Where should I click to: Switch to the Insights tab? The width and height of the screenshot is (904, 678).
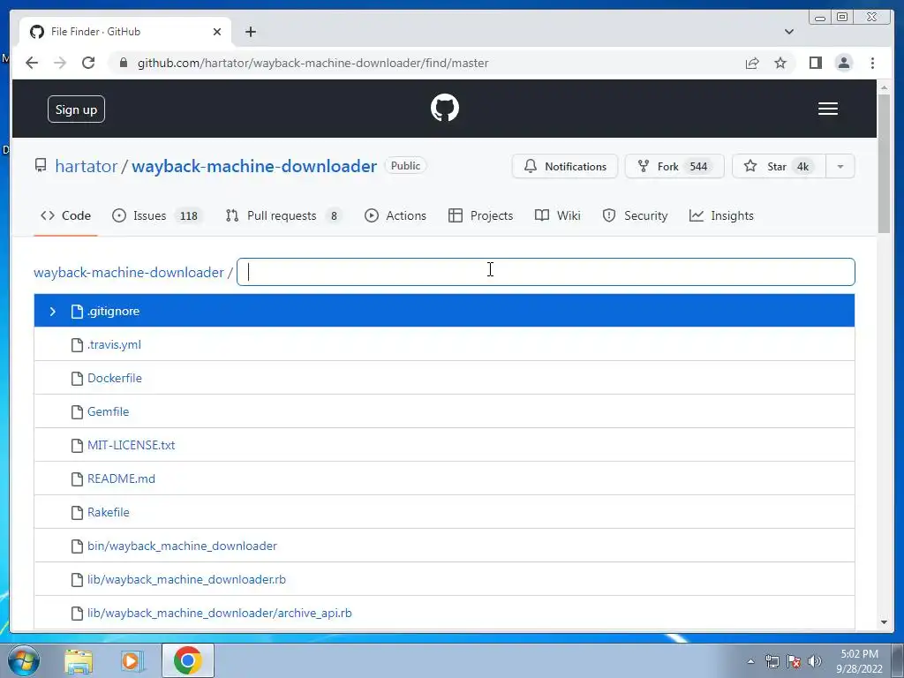click(721, 215)
